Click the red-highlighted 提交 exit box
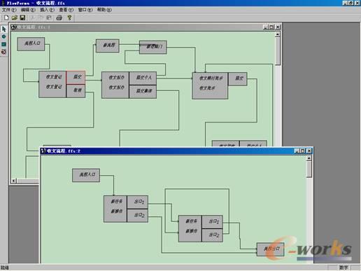This screenshot has height=271, width=361. [76, 77]
